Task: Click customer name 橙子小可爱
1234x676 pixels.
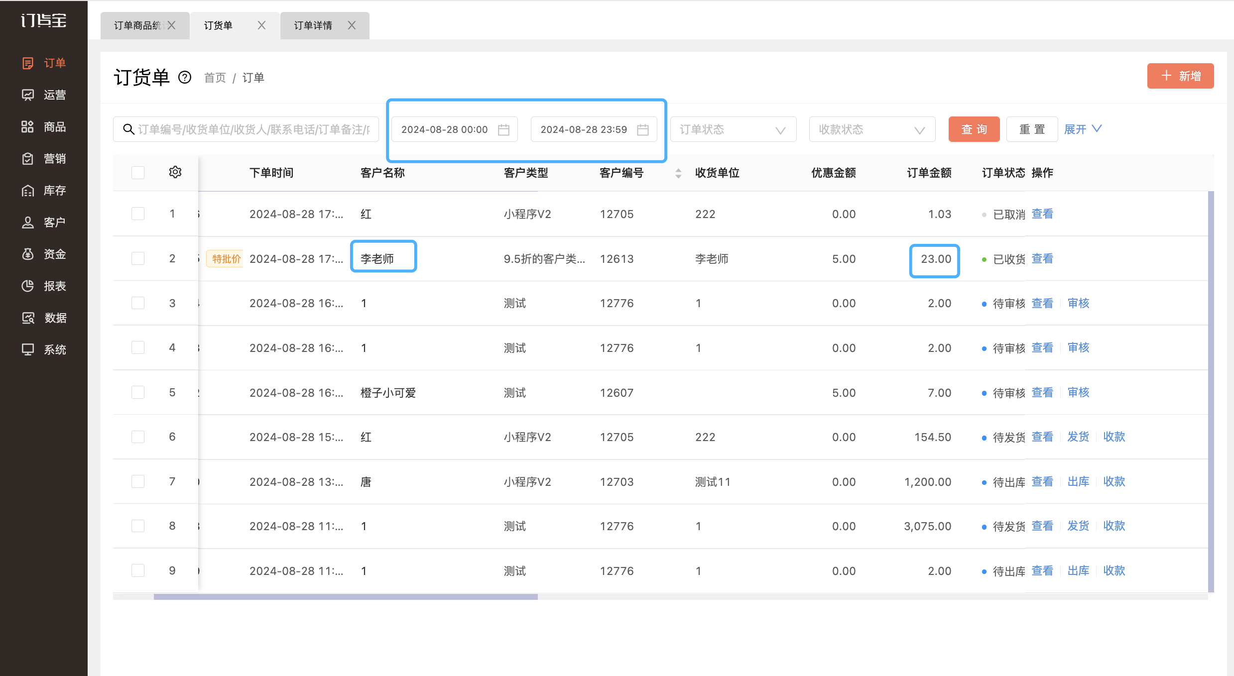Action: [388, 393]
